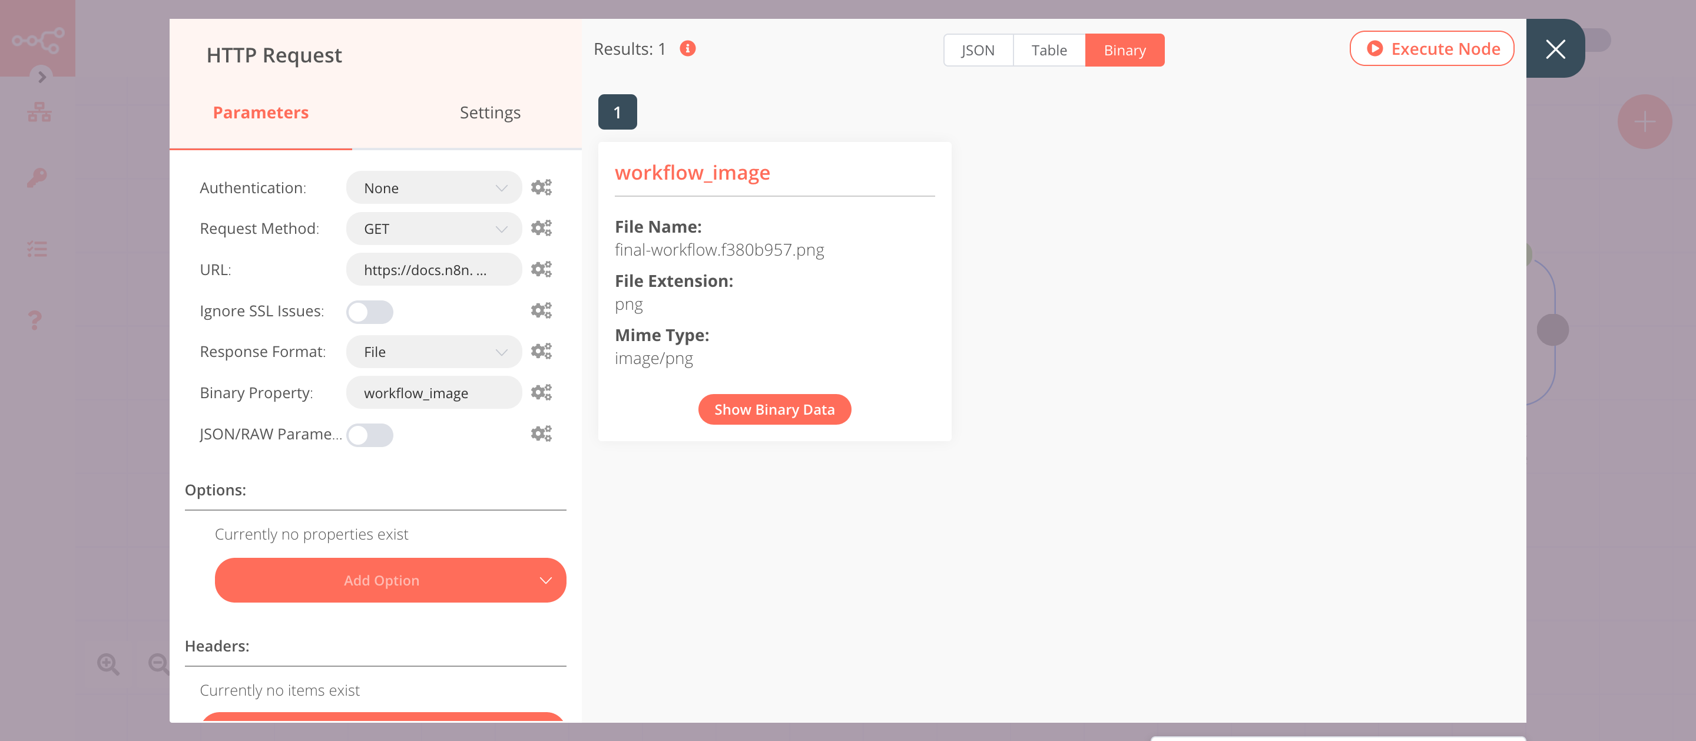Screen dimensions: 1696x741
Task: Switch results view to JSON tab
Action: [978, 49]
